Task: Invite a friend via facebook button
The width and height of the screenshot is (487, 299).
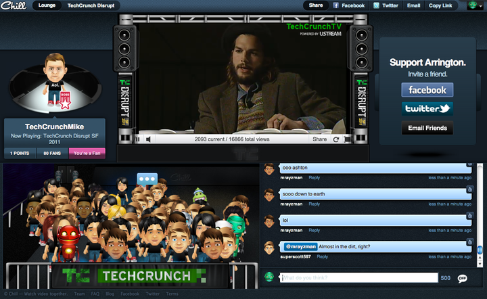Action: (x=427, y=90)
